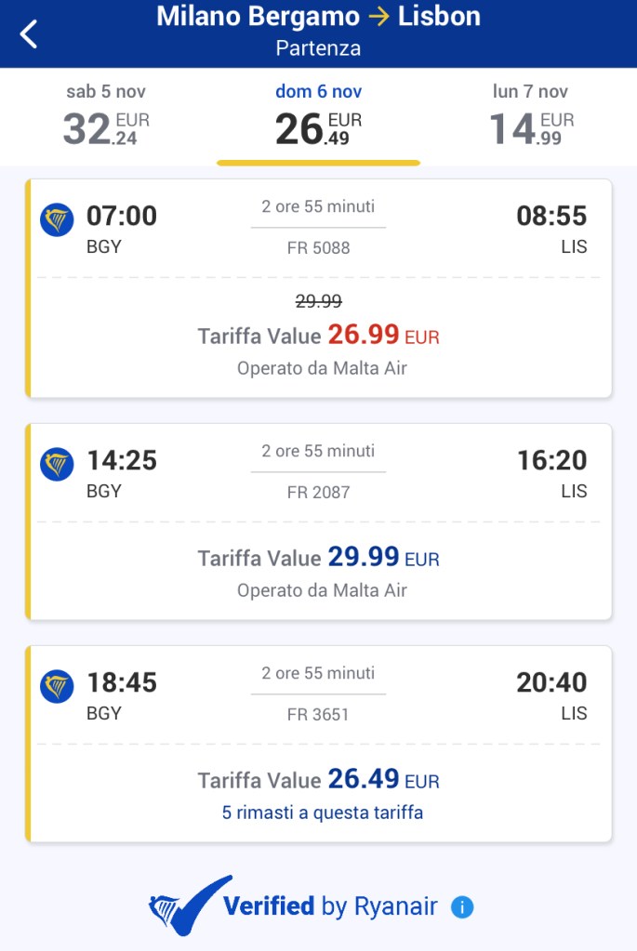The image size is (637, 951).
Task: Click Ryanair logo on 07:00 flight
Action: click(x=57, y=220)
